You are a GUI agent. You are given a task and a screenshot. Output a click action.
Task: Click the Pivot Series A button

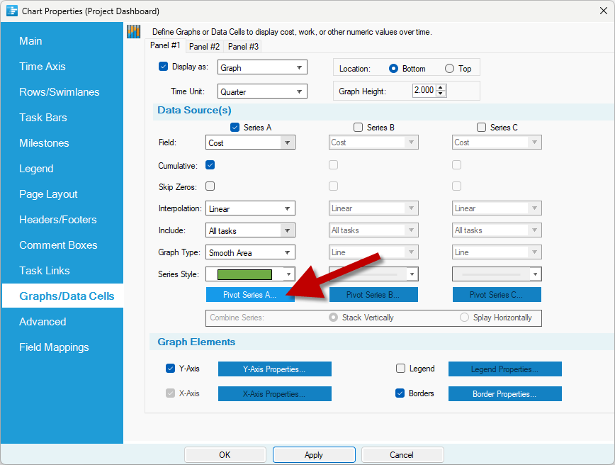(250, 295)
